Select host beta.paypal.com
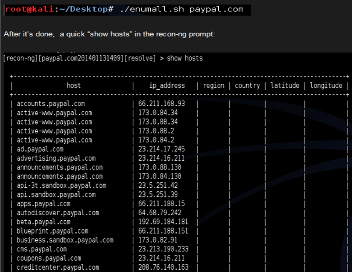Viewport: 352px width, 272px height. point(43,222)
